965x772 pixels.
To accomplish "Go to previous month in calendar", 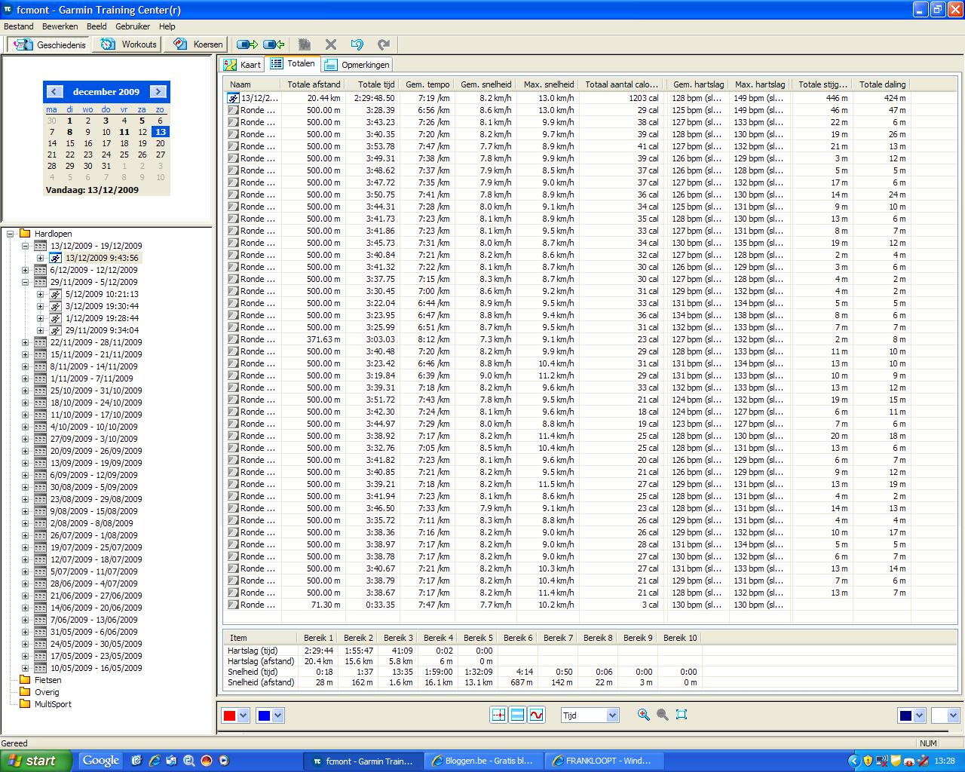I will 54,91.
